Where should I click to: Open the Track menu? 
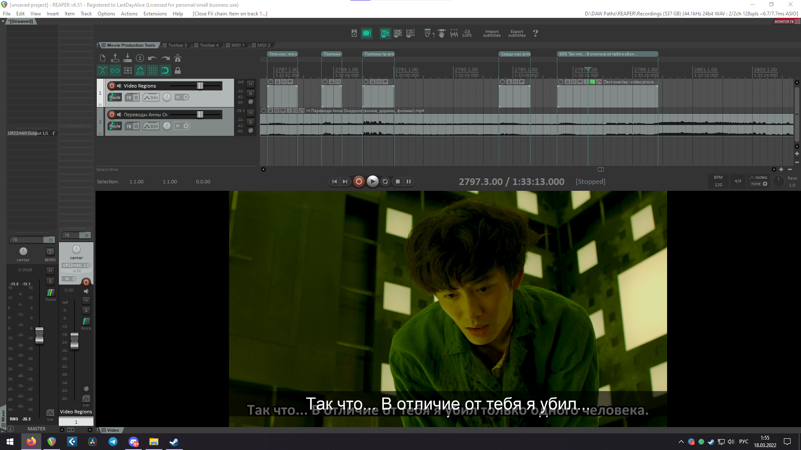86,14
